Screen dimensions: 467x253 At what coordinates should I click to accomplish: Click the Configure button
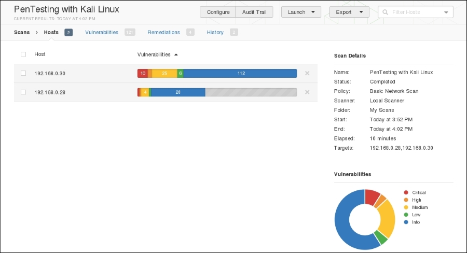[x=218, y=12]
